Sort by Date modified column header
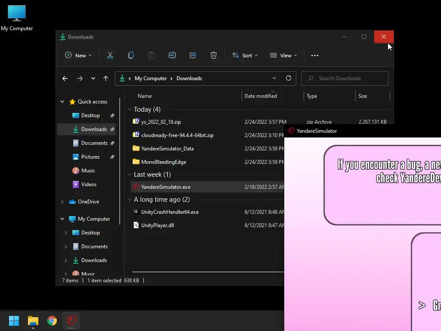441x331 pixels. click(261, 96)
